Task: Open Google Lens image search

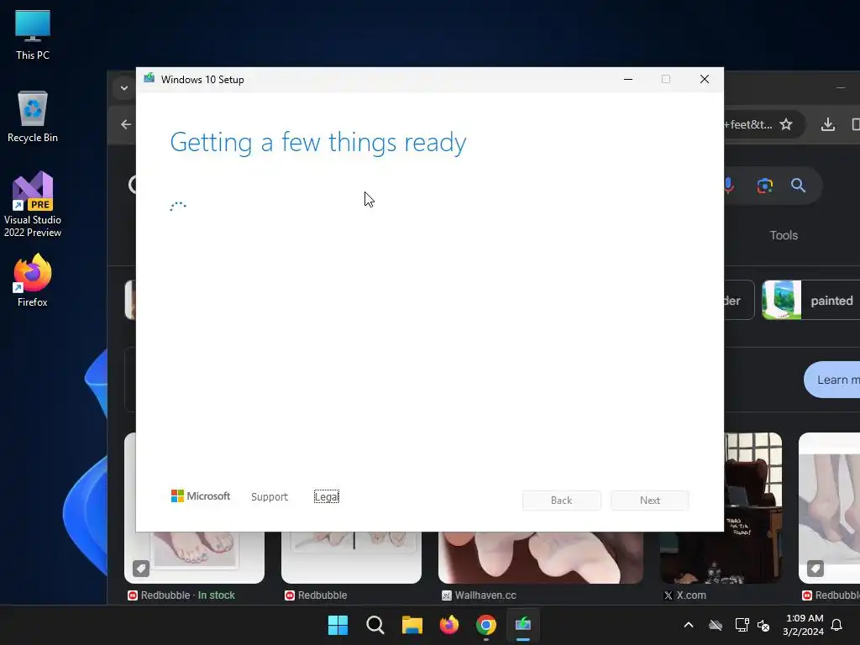Action: pyautogui.click(x=764, y=186)
